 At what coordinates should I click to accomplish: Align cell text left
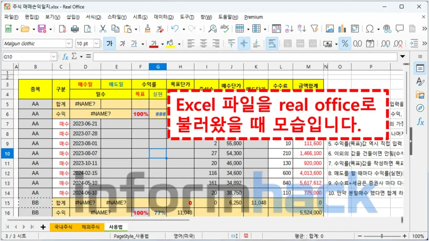click(191, 44)
